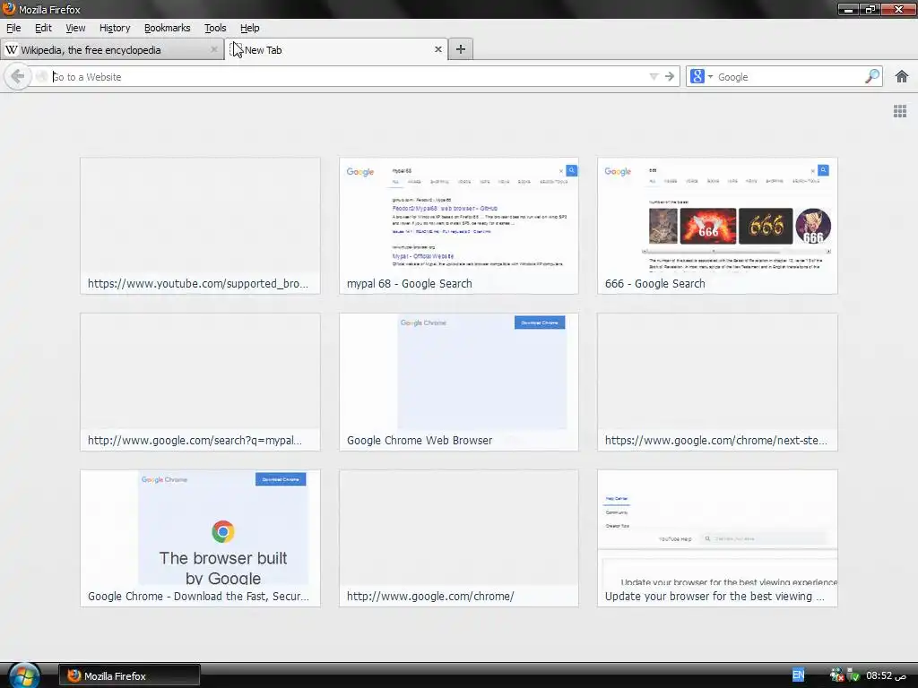Open the History menu

(x=115, y=28)
